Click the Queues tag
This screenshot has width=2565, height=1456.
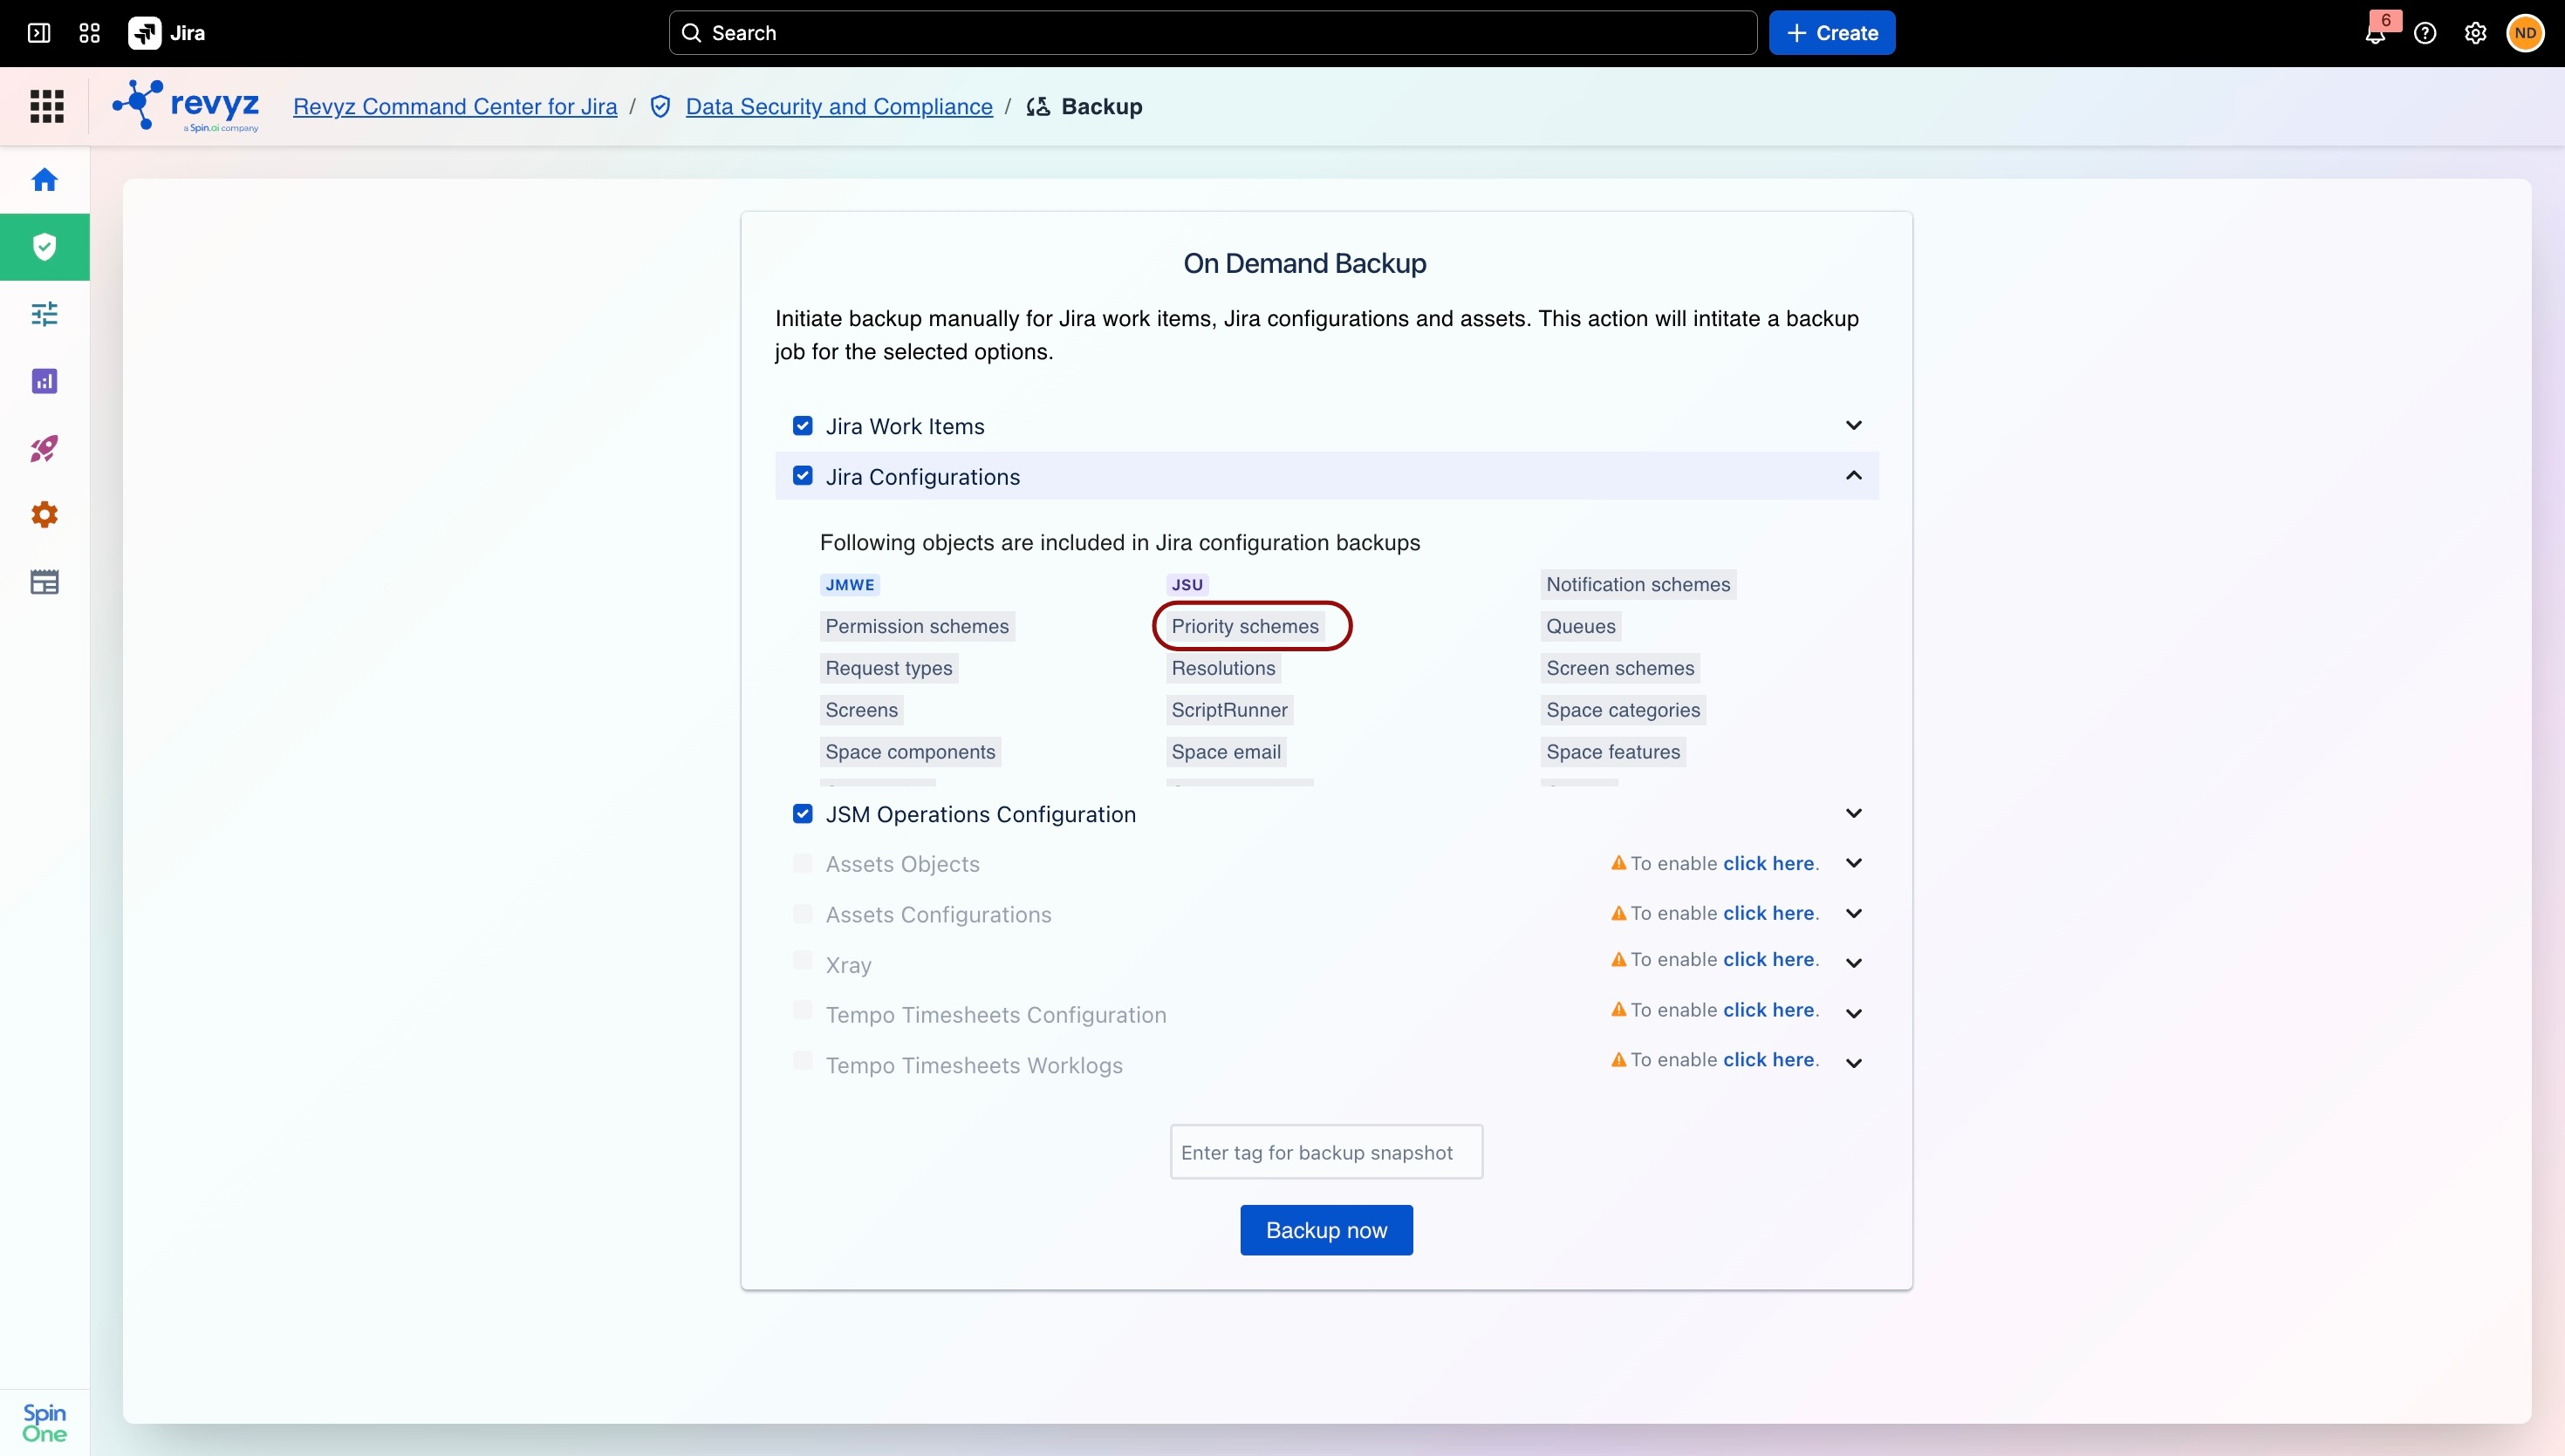1581,626
